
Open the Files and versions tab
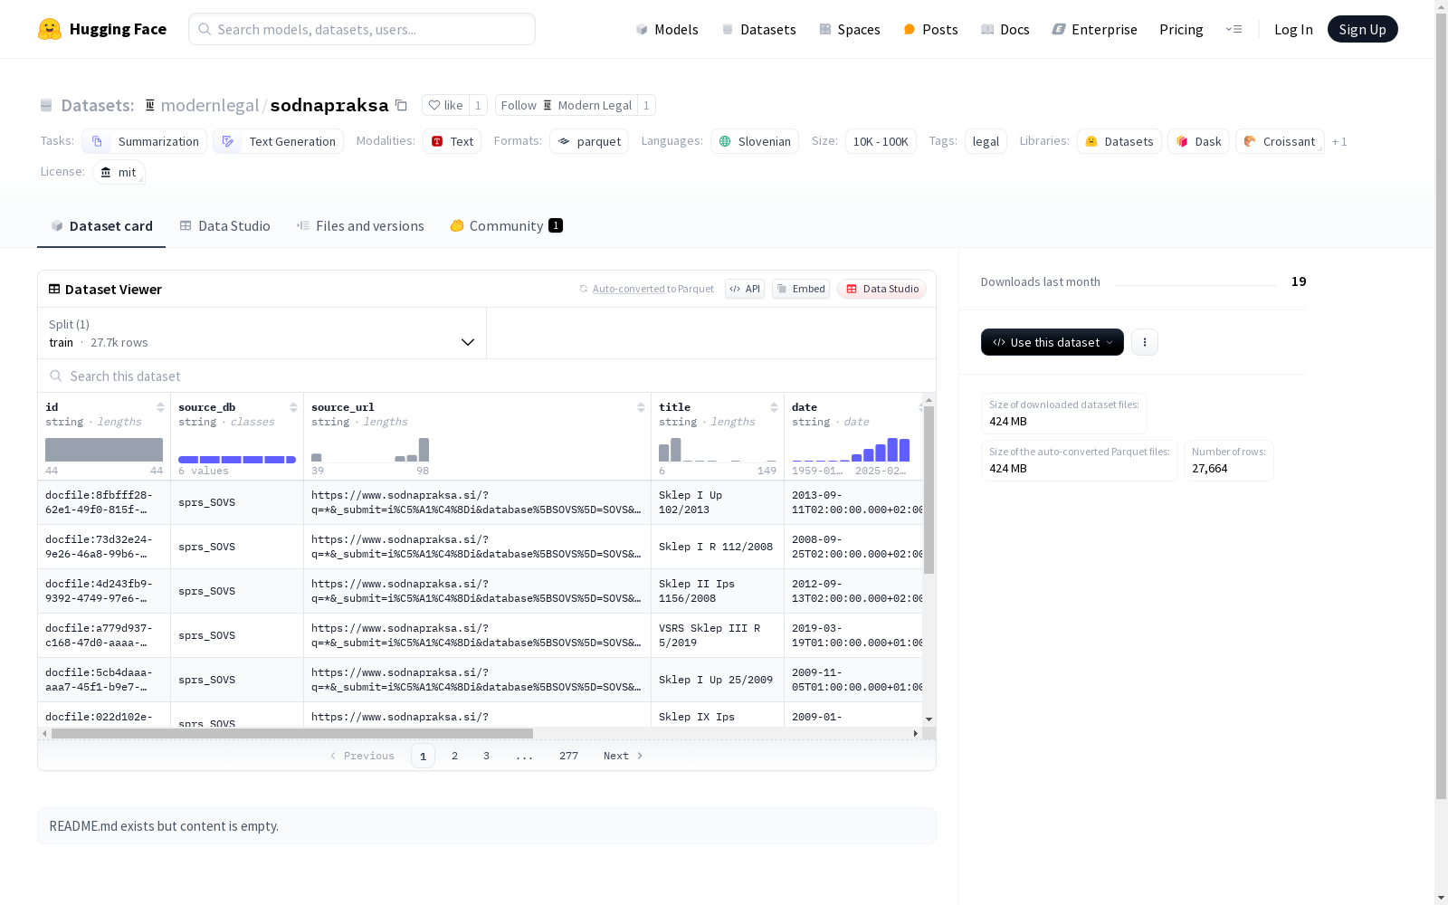coord(360,226)
